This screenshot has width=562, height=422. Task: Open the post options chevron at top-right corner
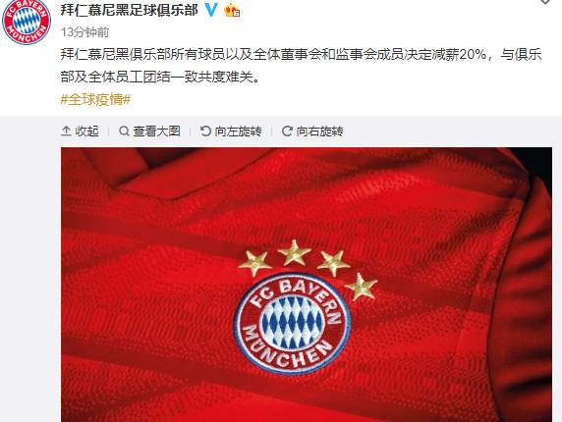tap(545, 2)
